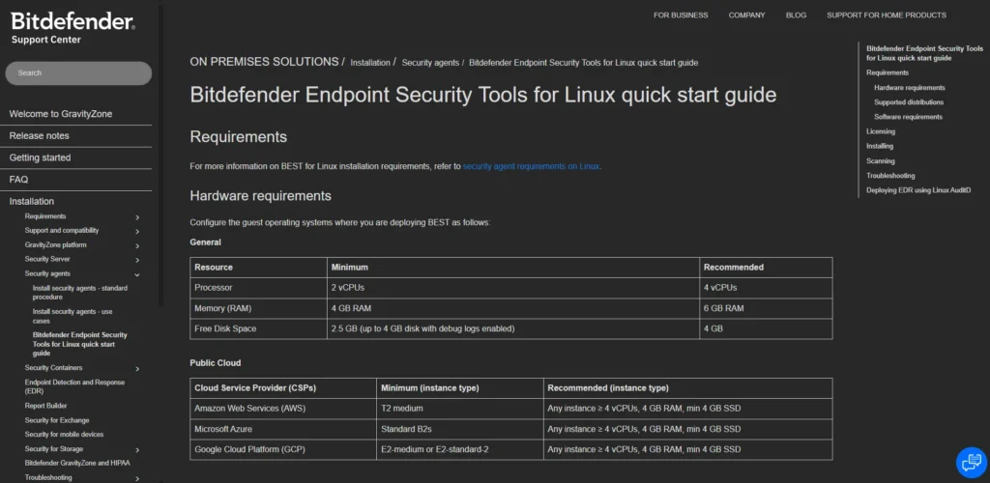The width and height of the screenshot is (990, 483).
Task: Expand Support and compatibility chevron
Action: click(137, 232)
